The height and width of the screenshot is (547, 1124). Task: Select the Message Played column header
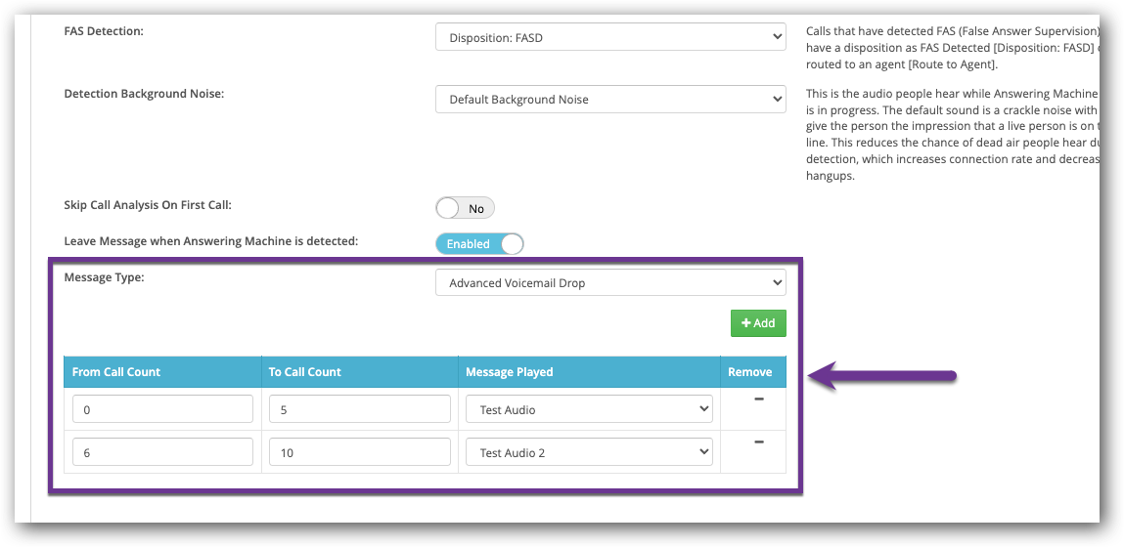(x=510, y=372)
